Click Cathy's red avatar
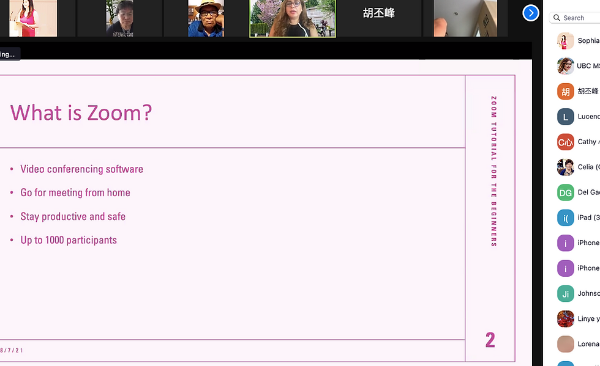The image size is (600, 366). click(x=565, y=142)
